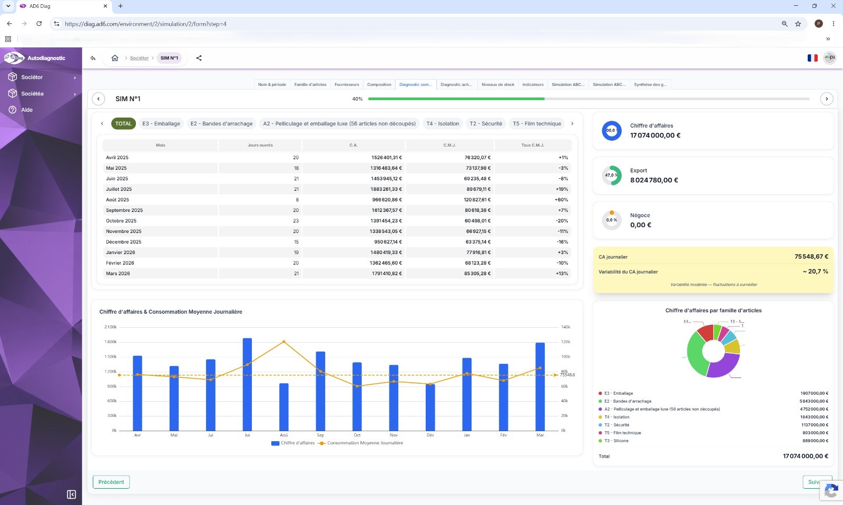
Task: Go to previous step with circular left arrow
Action: coord(99,99)
